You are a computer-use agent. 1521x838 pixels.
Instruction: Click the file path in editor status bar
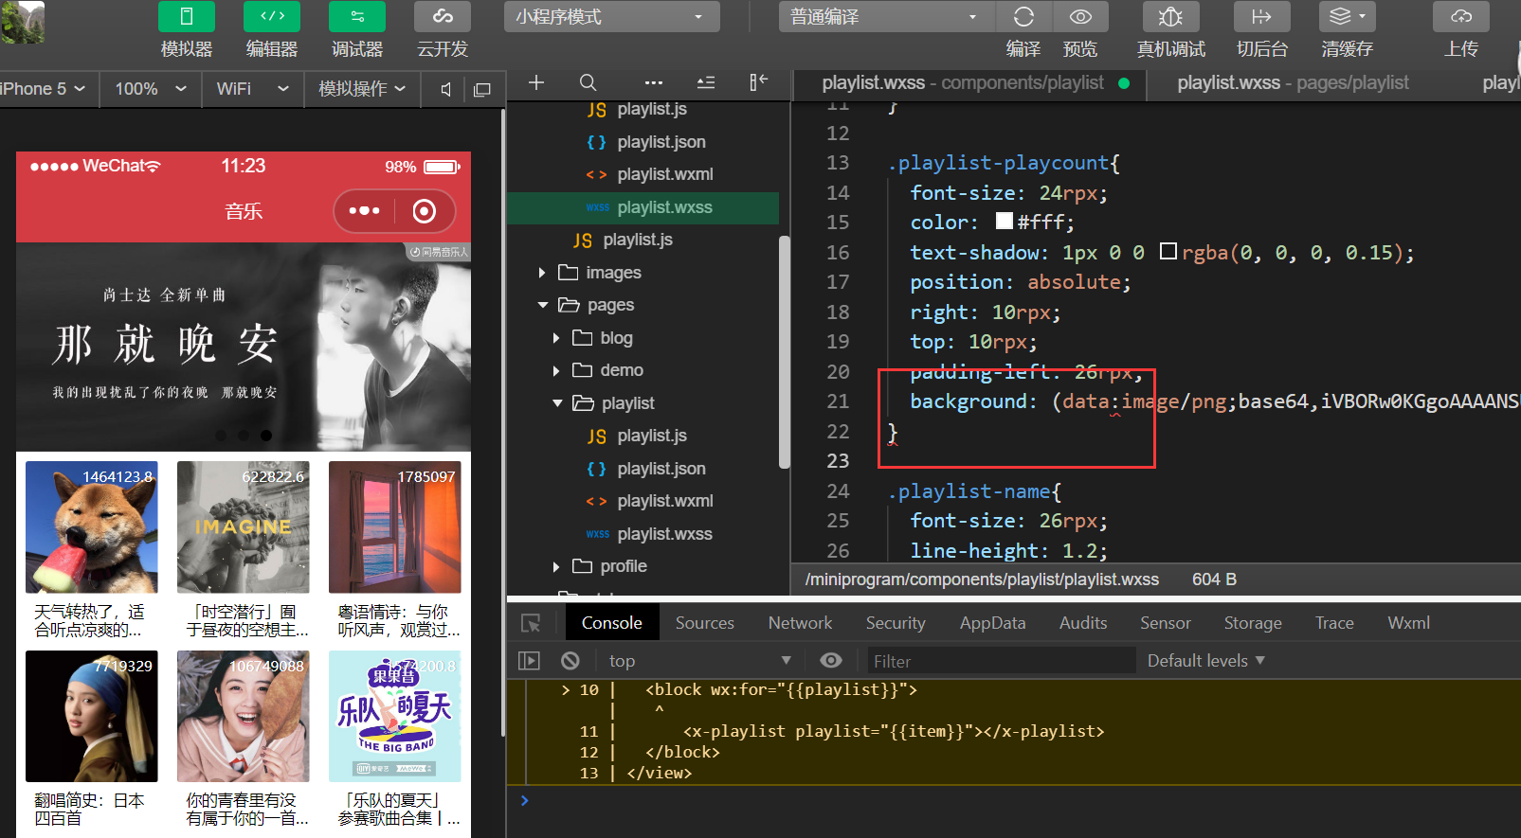[x=982, y=579]
